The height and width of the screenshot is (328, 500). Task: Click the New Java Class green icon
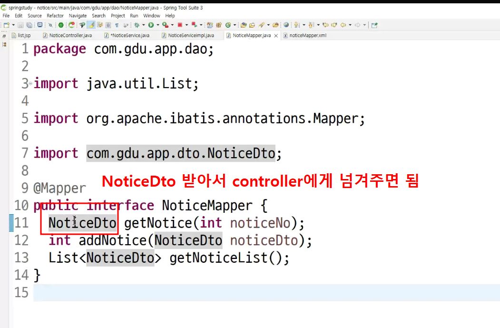point(228,25)
